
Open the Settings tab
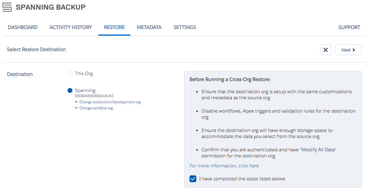[x=185, y=27]
